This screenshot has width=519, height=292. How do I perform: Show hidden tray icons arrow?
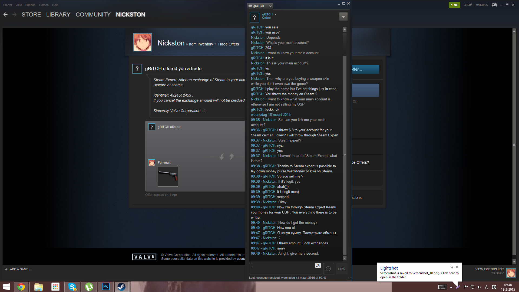pos(451,287)
